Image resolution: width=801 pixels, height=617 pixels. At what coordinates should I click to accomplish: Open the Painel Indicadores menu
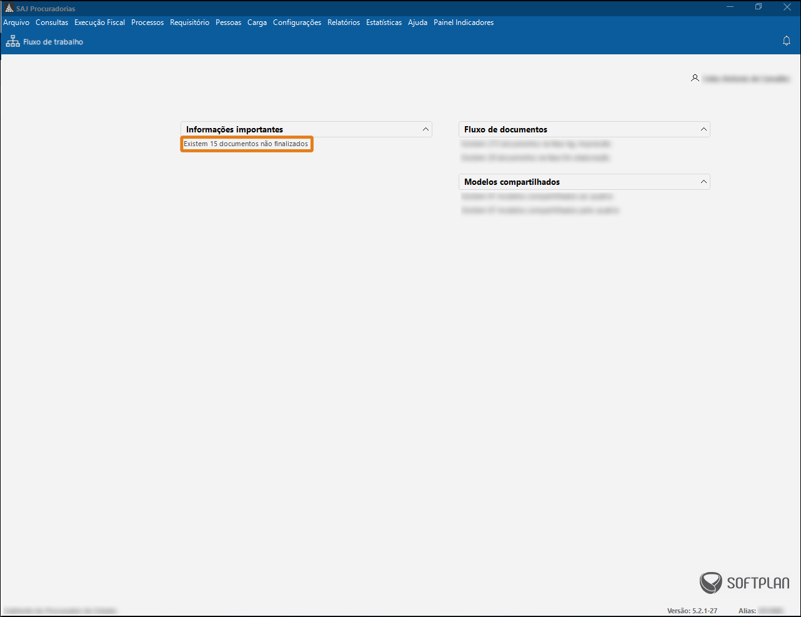tap(464, 22)
